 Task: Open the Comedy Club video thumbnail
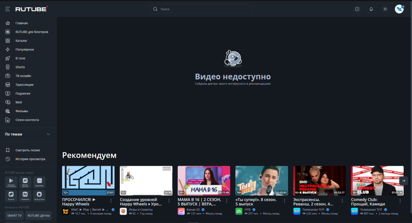point(377,180)
